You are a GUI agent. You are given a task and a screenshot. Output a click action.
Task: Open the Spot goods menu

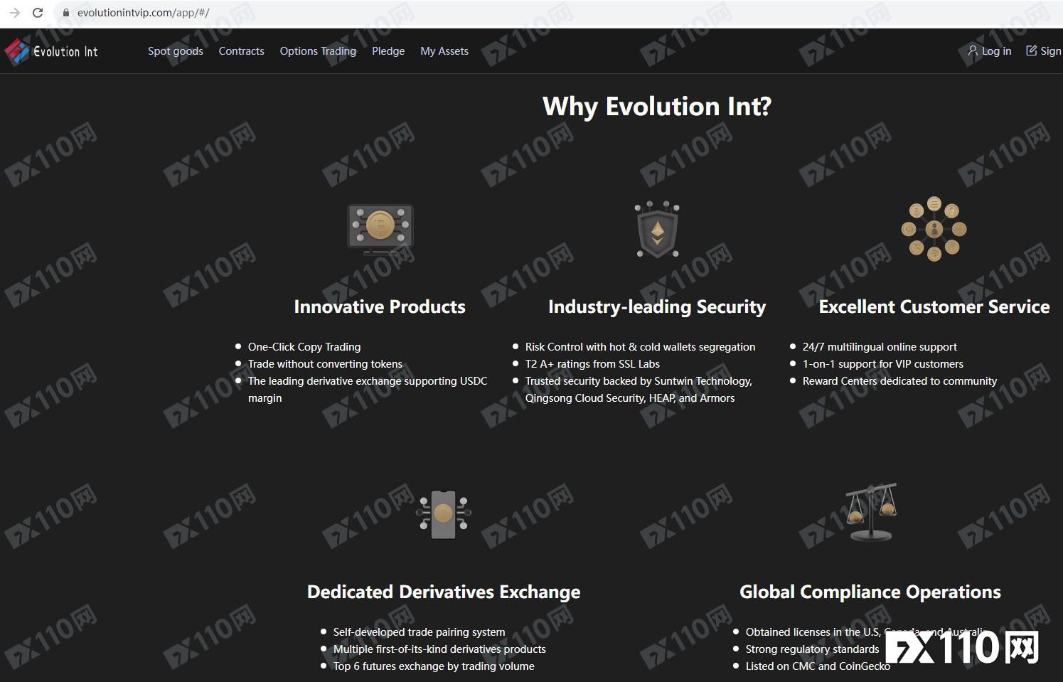pyautogui.click(x=176, y=51)
